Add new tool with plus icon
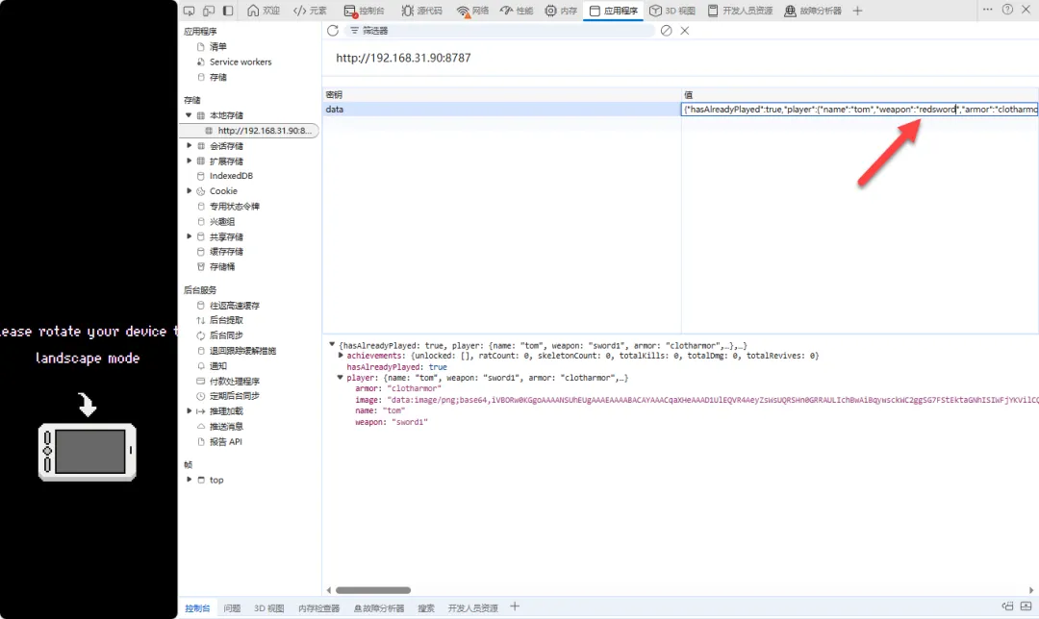This screenshot has width=1039, height=619. pyautogui.click(x=857, y=11)
